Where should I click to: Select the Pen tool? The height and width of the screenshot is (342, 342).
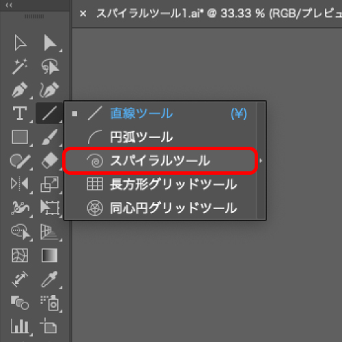(x=20, y=90)
